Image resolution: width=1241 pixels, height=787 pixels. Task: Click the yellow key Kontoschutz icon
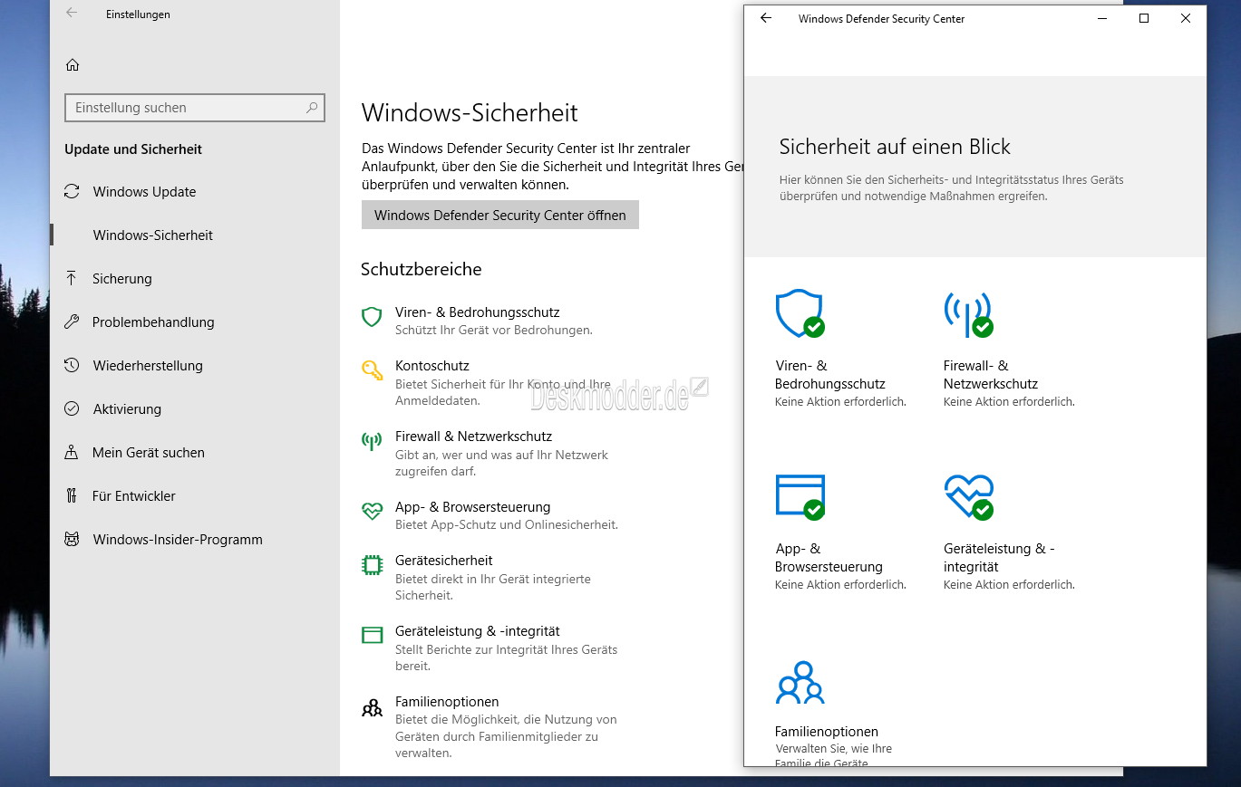[372, 370]
